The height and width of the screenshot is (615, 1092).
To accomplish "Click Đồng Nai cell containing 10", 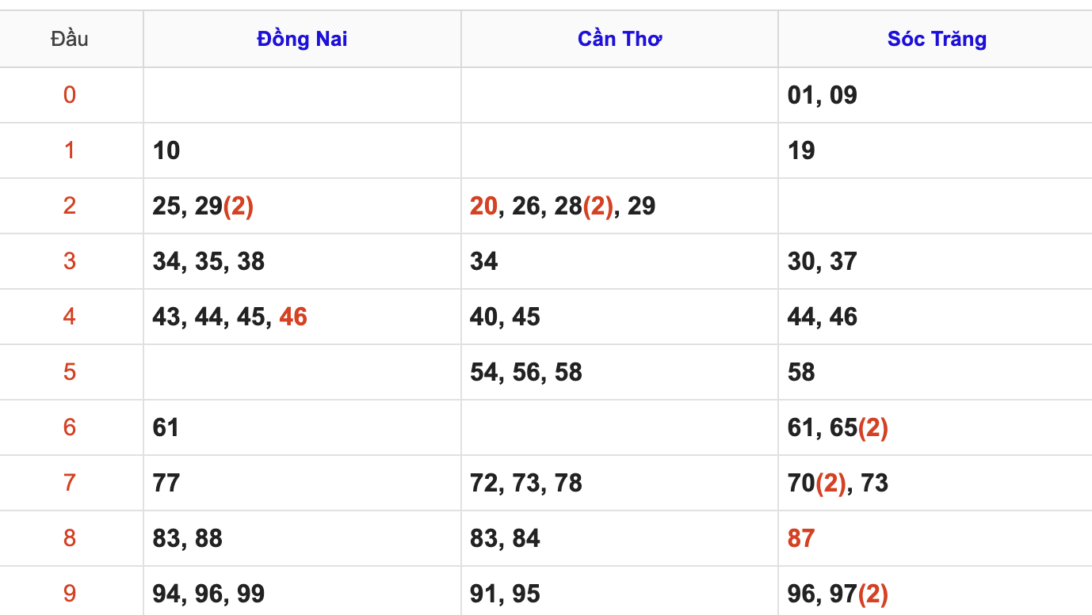I will coord(302,150).
